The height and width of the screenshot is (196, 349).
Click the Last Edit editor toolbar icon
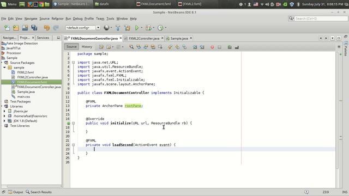(101, 47)
